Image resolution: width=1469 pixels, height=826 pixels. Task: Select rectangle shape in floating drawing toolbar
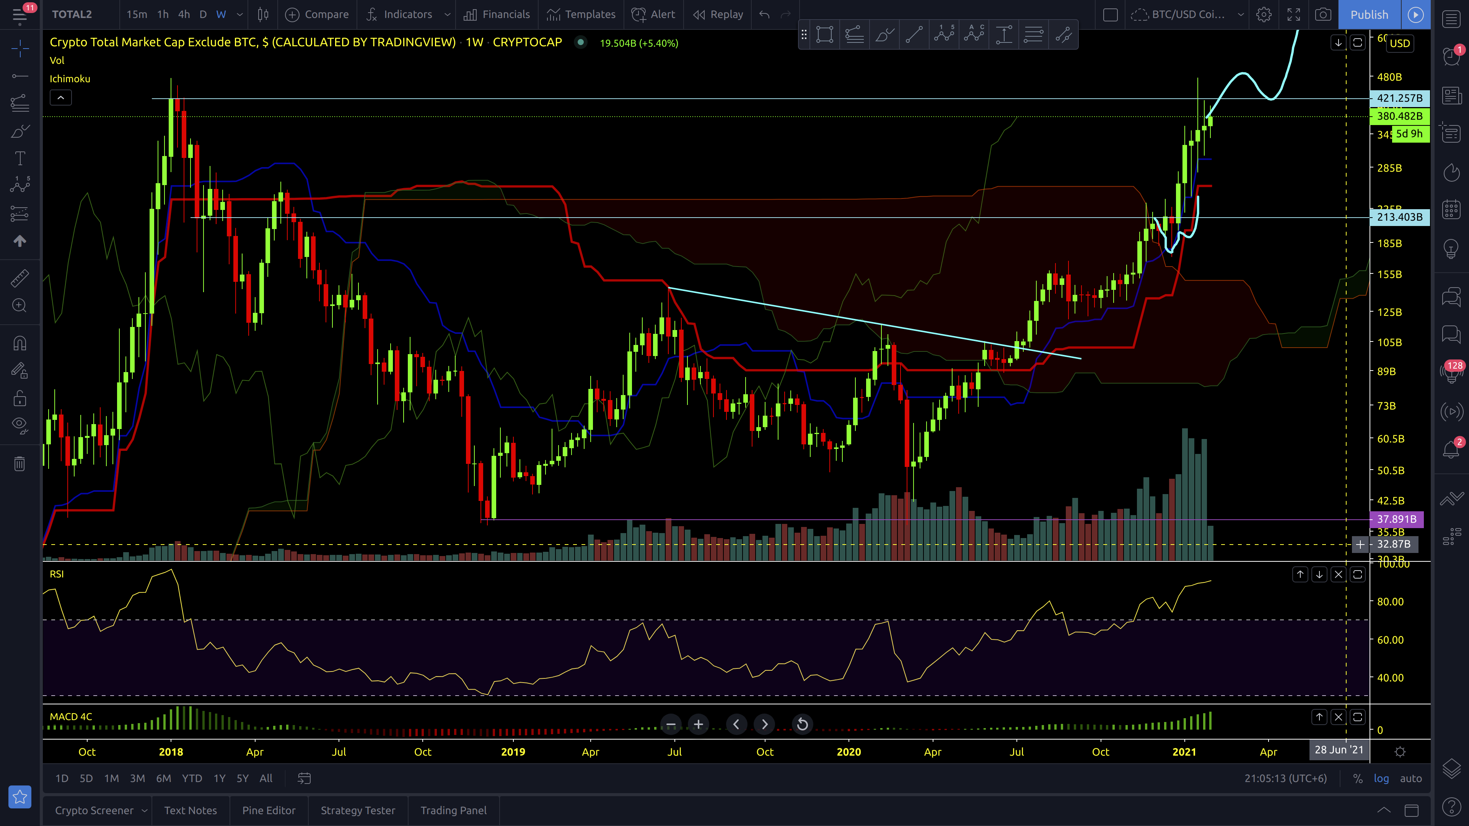click(825, 35)
